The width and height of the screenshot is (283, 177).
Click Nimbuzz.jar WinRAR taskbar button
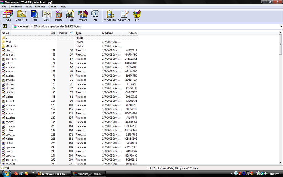88,174
